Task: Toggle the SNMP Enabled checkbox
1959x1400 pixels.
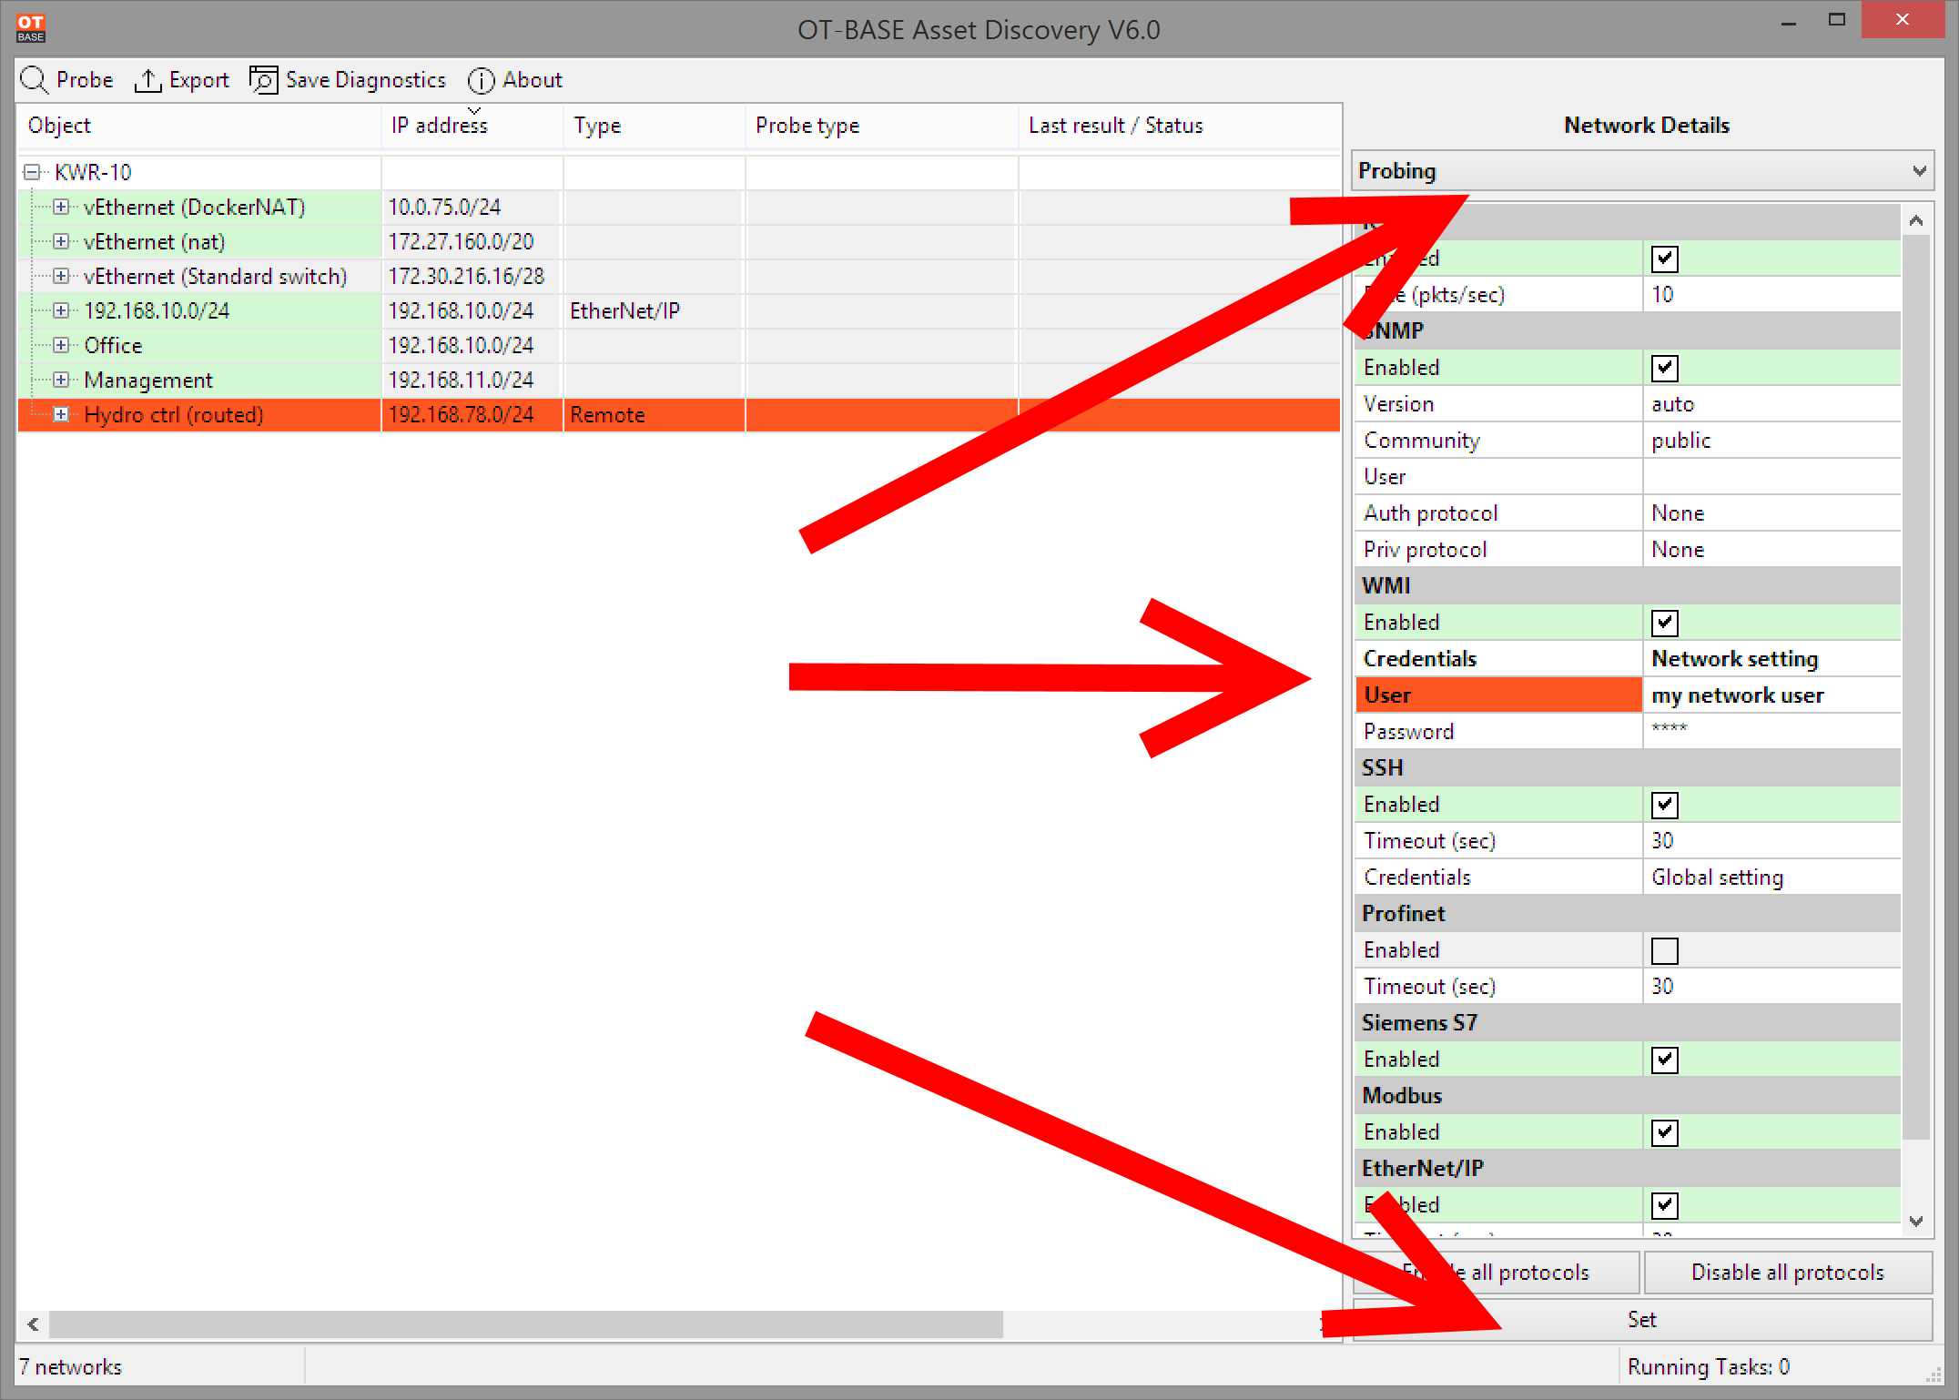Action: (1664, 368)
